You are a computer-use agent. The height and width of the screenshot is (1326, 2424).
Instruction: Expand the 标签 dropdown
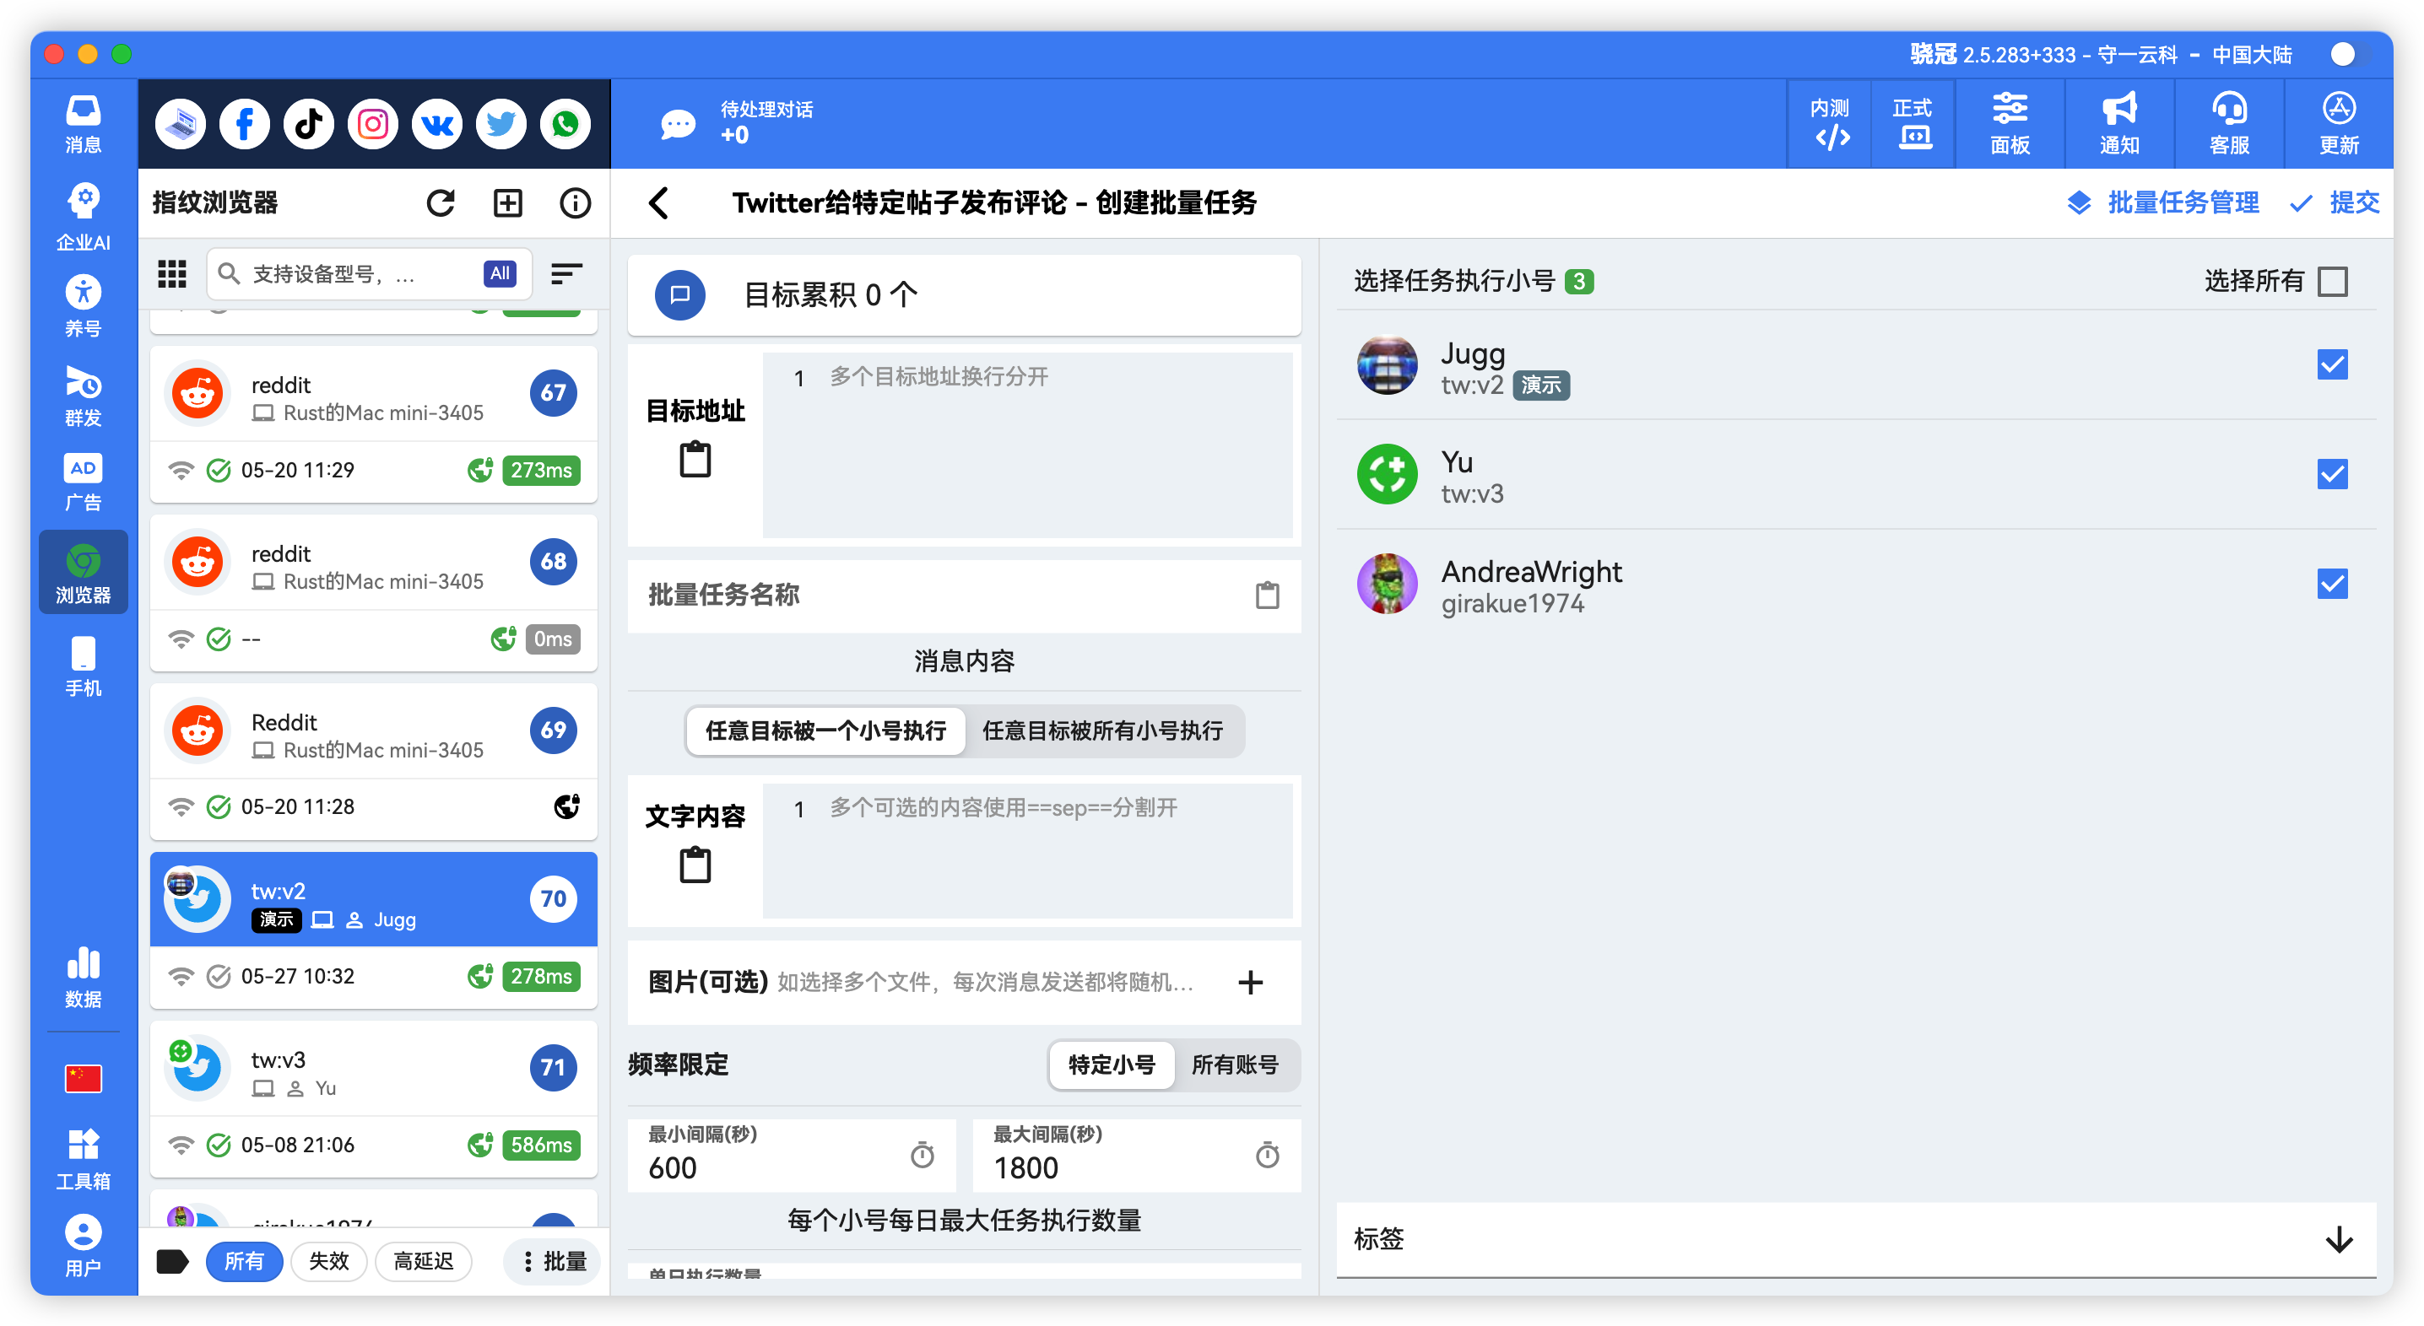click(x=2340, y=1239)
